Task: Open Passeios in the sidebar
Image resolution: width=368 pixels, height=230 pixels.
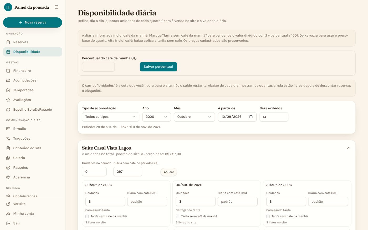Action: [x=33, y=168]
